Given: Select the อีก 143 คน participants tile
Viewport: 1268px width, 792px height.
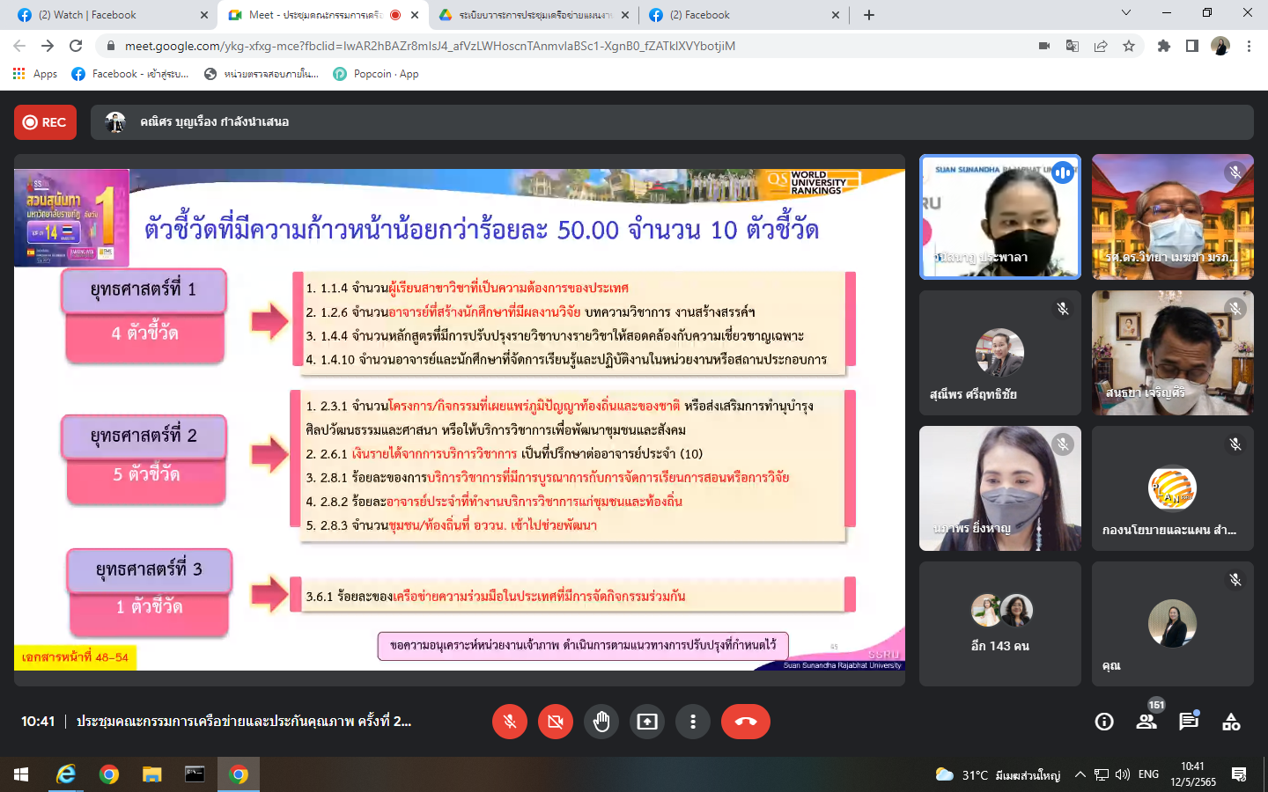Looking at the screenshot, I should coord(1000,624).
